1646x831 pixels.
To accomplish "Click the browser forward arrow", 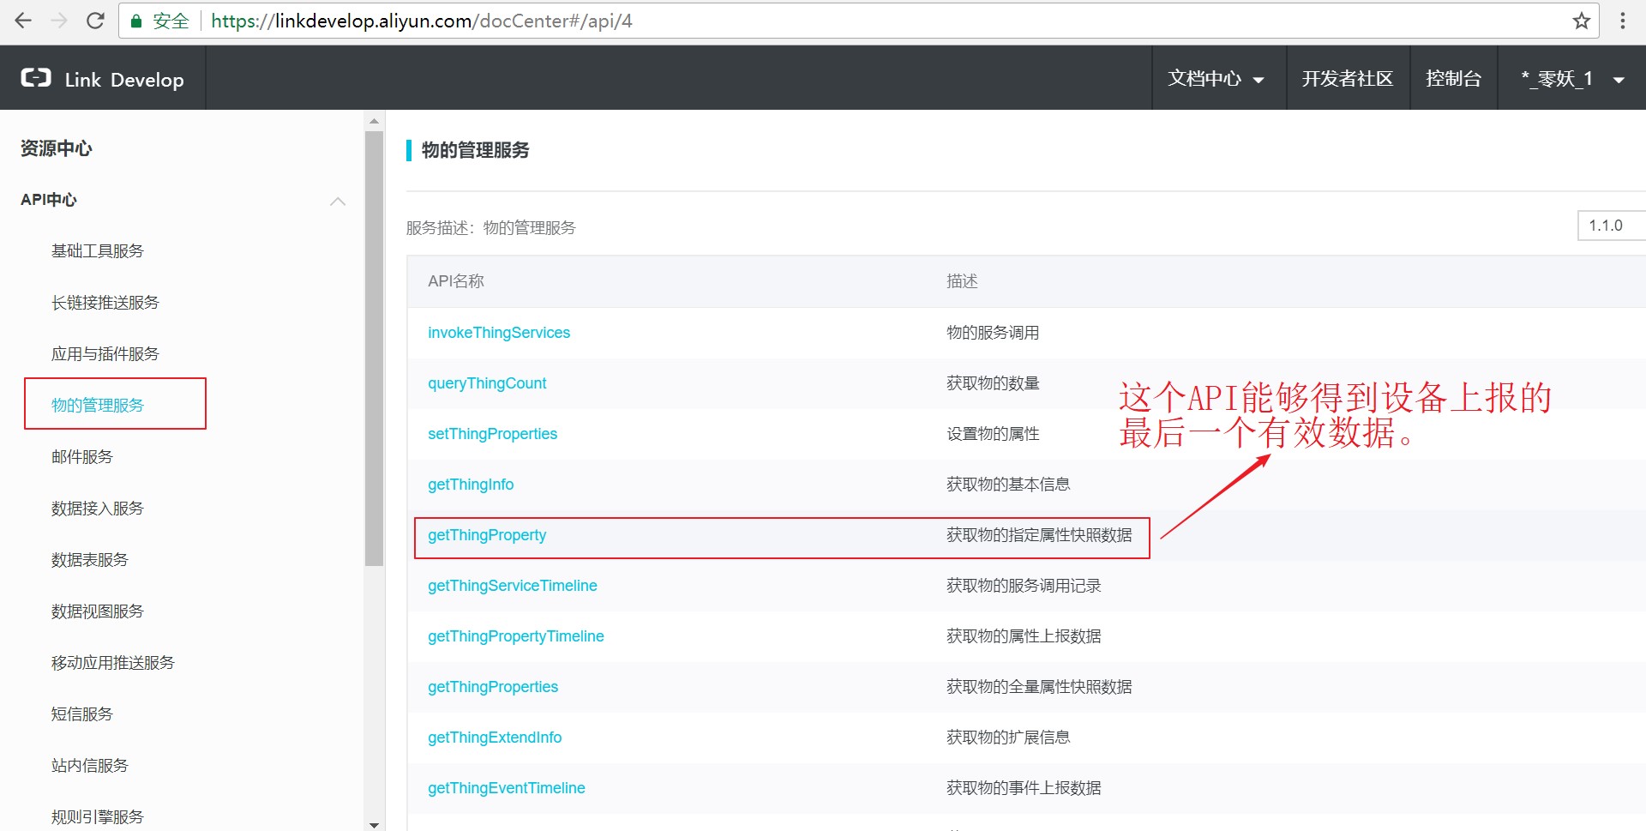I will (59, 21).
